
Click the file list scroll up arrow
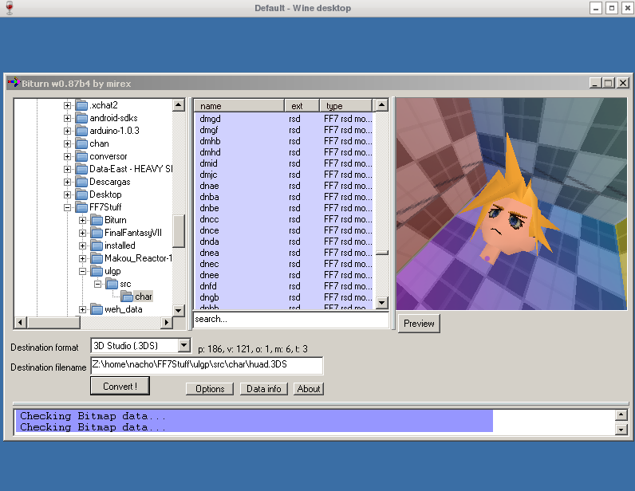coord(382,106)
